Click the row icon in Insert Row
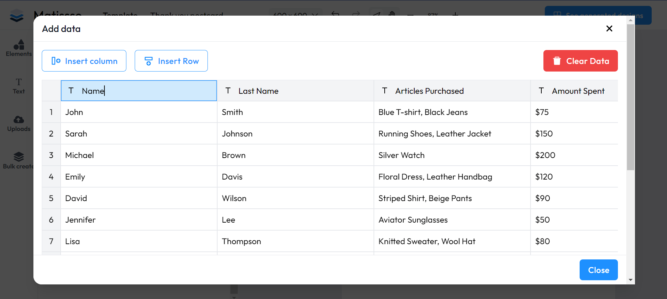The image size is (667, 299). click(x=149, y=61)
